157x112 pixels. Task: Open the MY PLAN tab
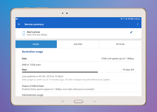tap(120, 44)
